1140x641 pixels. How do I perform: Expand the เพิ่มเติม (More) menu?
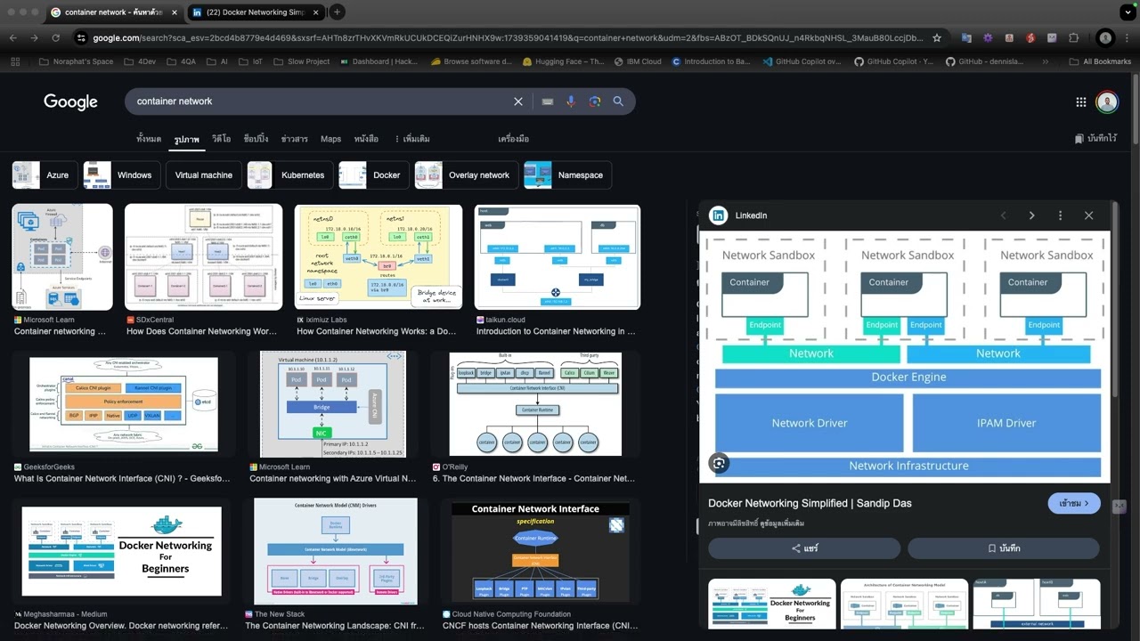click(412, 139)
